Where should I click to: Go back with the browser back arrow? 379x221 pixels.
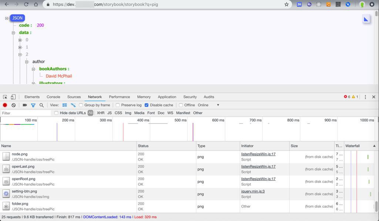[7, 4]
